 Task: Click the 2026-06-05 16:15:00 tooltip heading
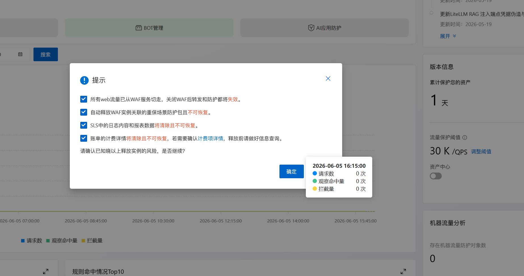click(x=339, y=166)
